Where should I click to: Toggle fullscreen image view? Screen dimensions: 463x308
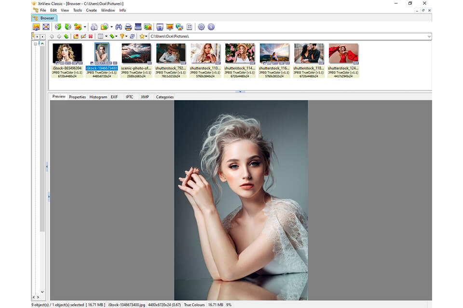coord(46,27)
